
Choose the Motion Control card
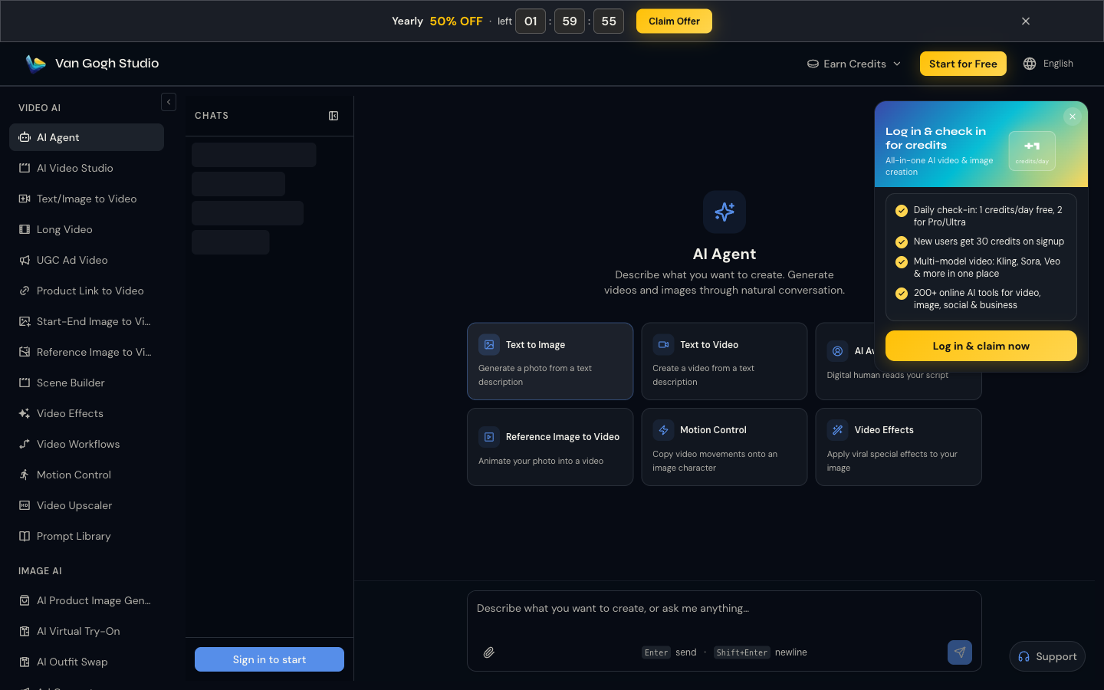[724, 447]
